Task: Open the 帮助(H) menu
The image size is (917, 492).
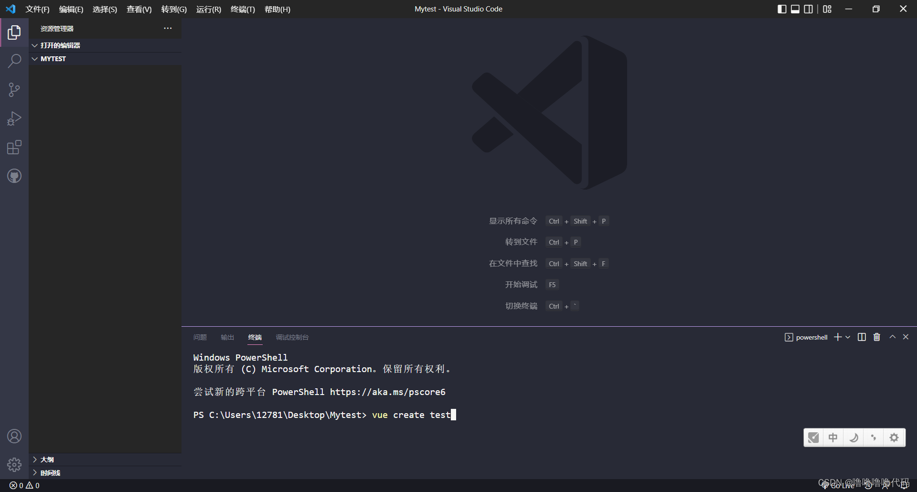Action: point(277,9)
